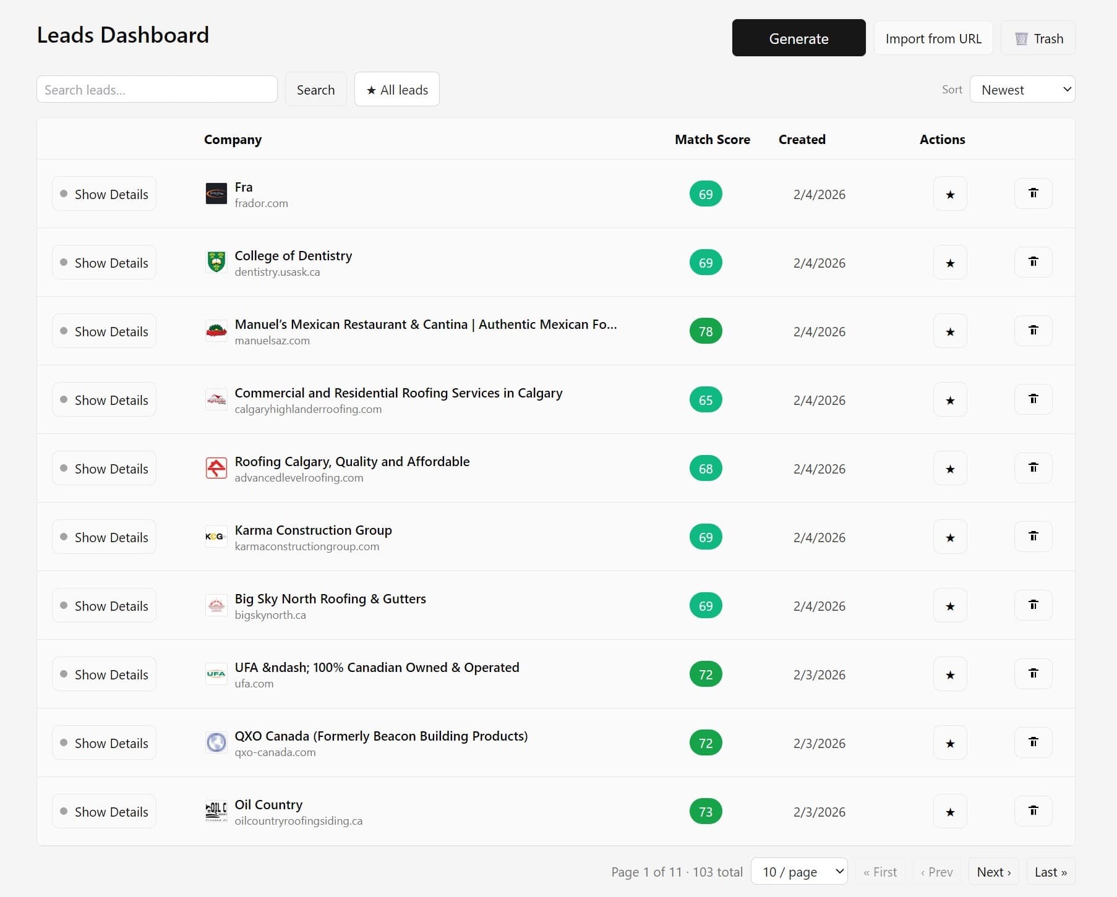Go to the Next page
This screenshot has width=1117, height=897.
pos(993,871)
